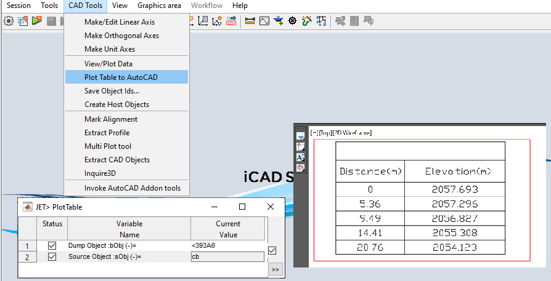Click the top icon in AutoCAD side palette

301,136
